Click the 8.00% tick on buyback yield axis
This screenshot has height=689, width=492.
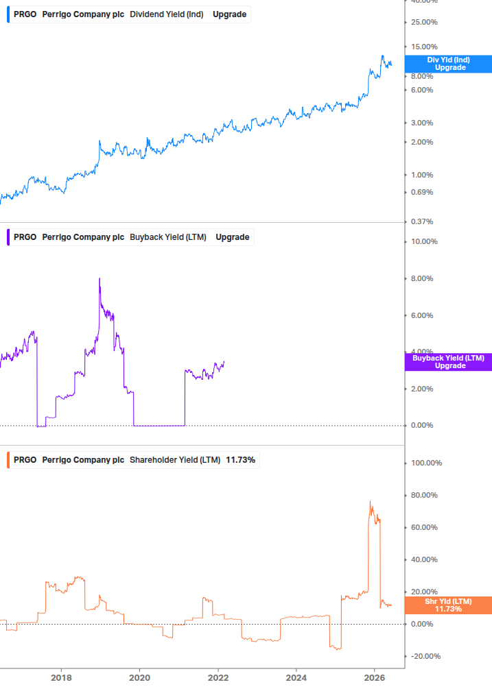(422, 278)
